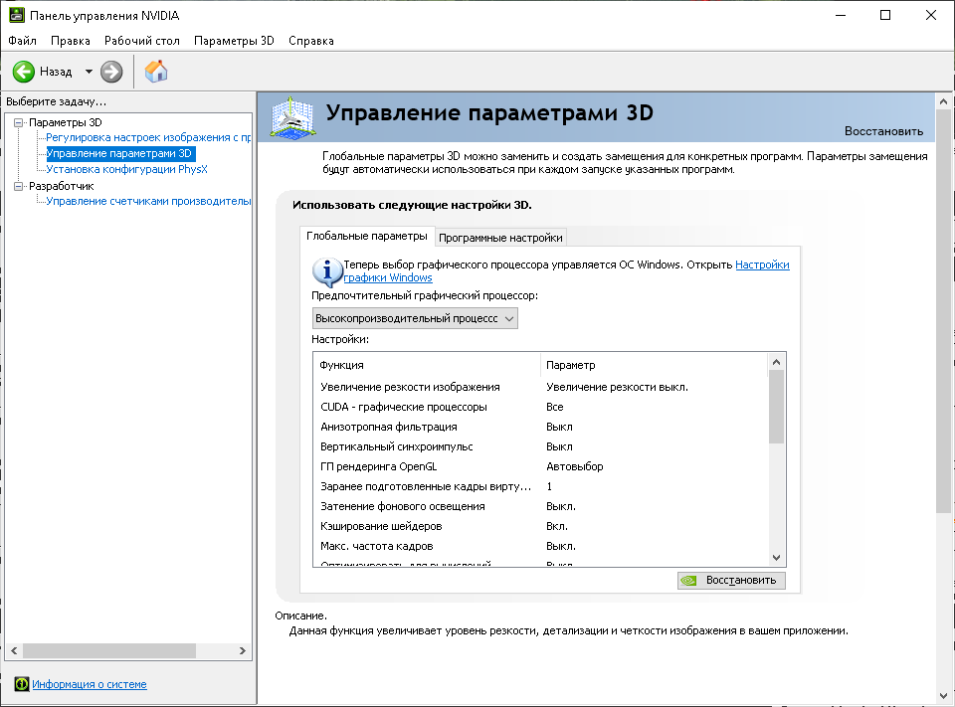Screen dimensions: 955x707
Task: Click Назад button label
Action: pyautogui.click(x=56, y=72)
